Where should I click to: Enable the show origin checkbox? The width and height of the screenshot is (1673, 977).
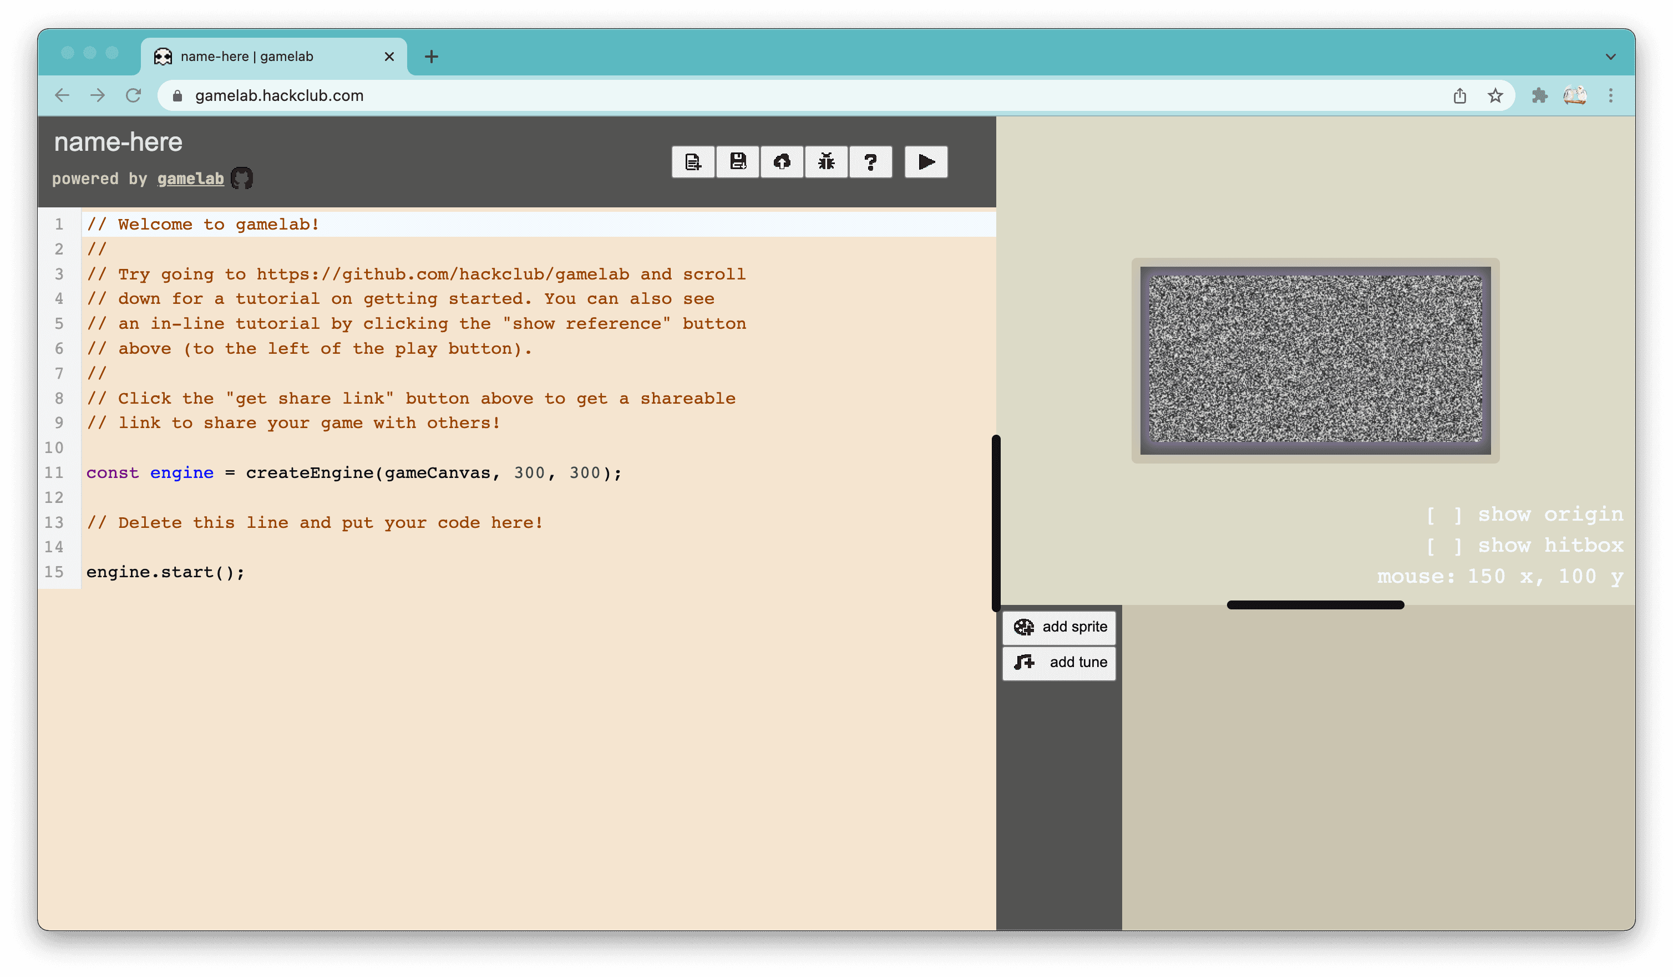1443,515
